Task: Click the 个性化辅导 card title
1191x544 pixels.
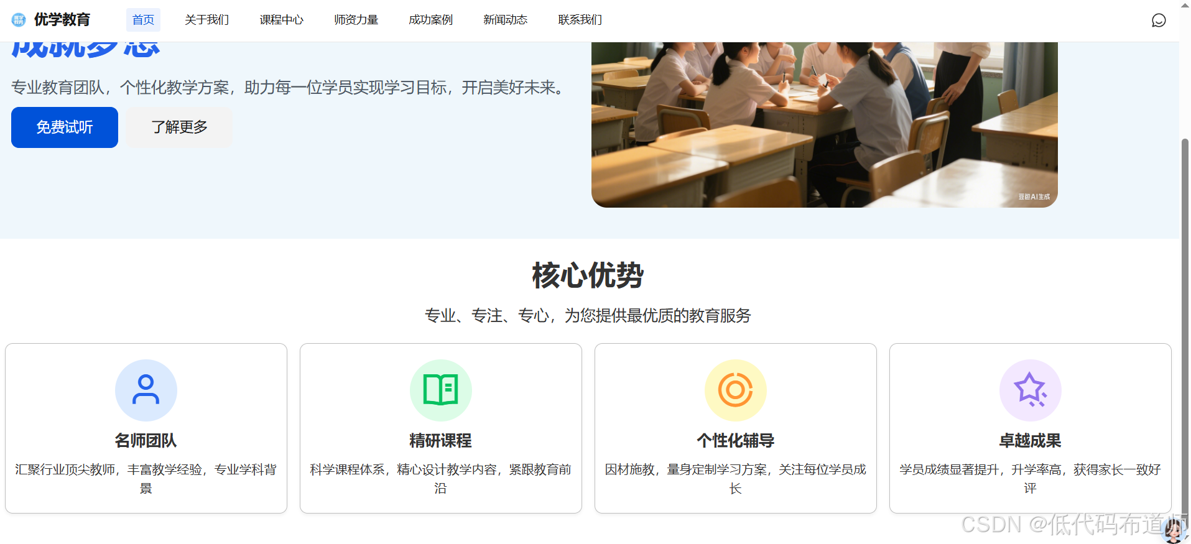Action: coord(736,441)
